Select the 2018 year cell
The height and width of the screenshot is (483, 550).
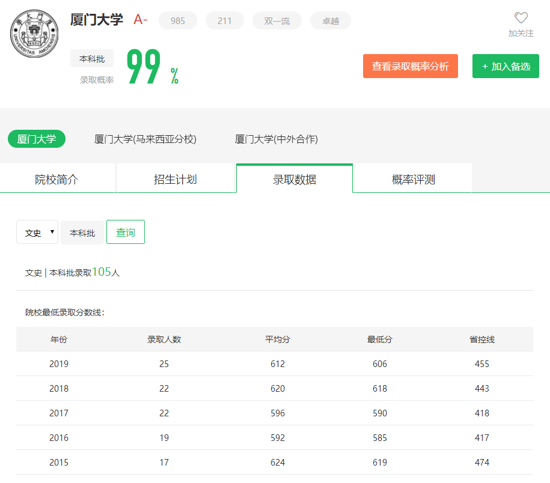coord(59,388)
